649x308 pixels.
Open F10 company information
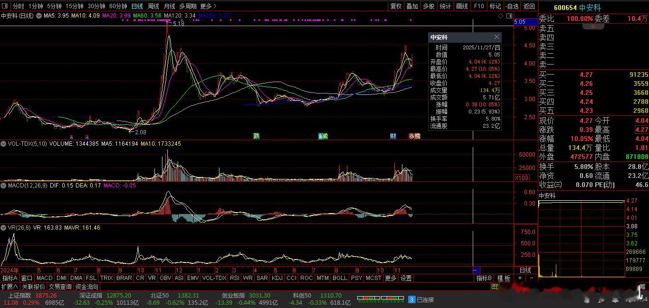pos(479,6)
